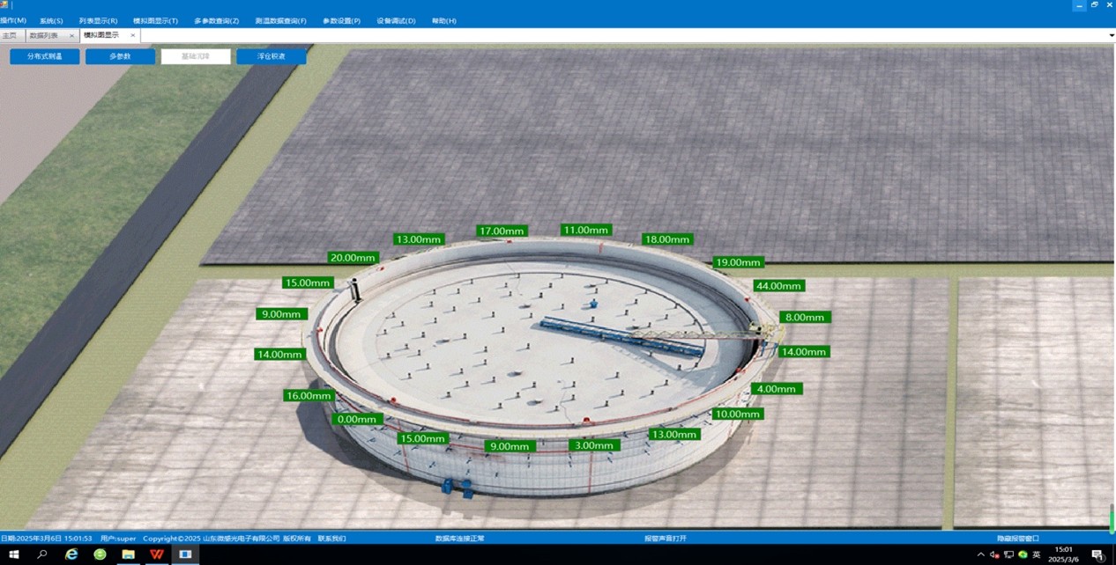This screenshot has width=1116, height=565.
Task: Show hidden system tray icons
Action: point(981,554)
